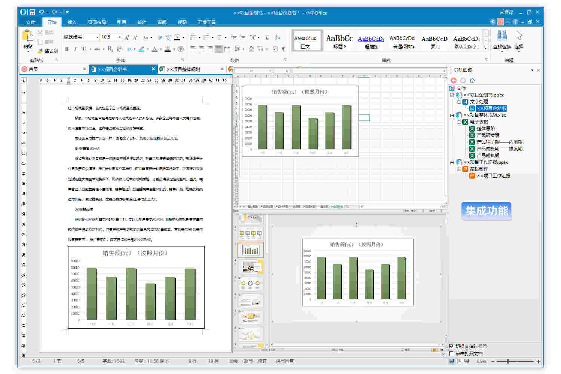Click plus on the zoom slider

click(x=538, y=361)
